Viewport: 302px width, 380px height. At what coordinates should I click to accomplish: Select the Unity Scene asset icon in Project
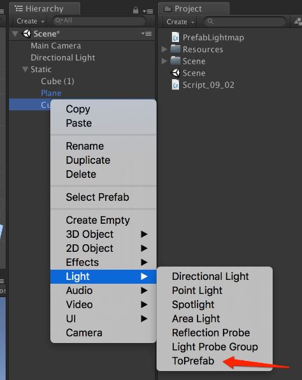coord(175,73)
